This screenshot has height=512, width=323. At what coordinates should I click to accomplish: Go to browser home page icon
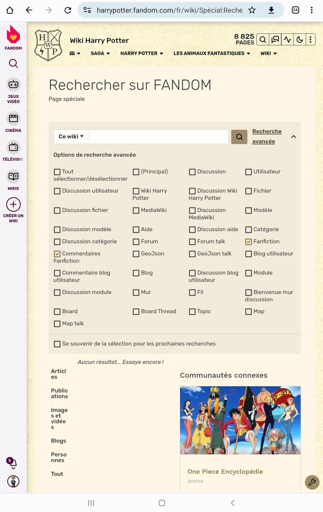[10, 10]
